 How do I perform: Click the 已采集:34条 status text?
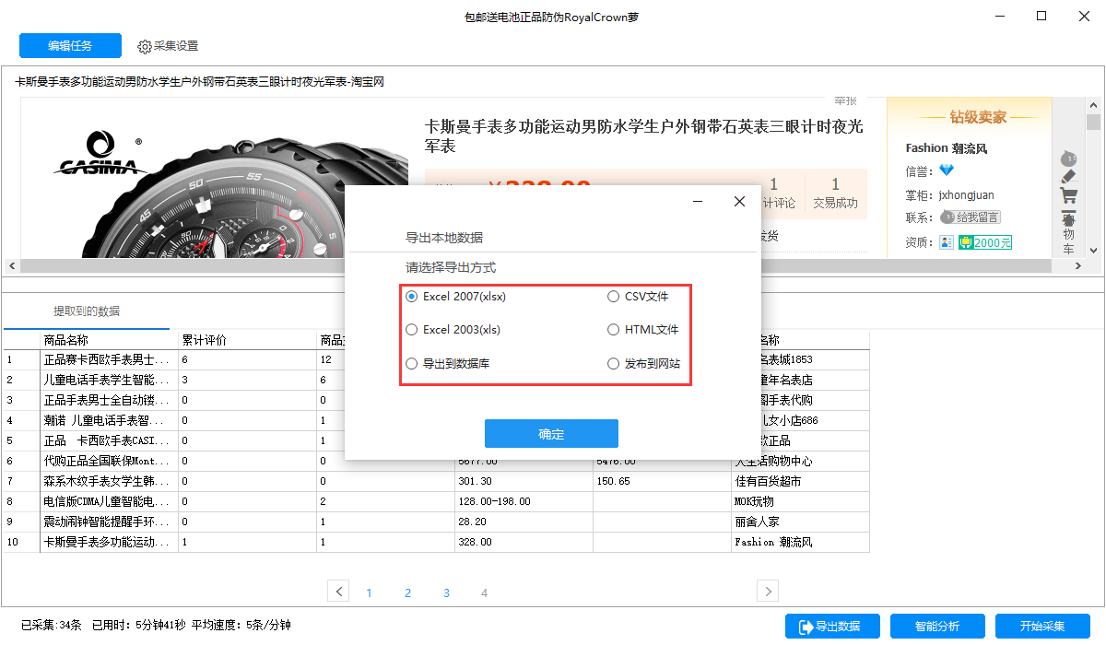52,626
